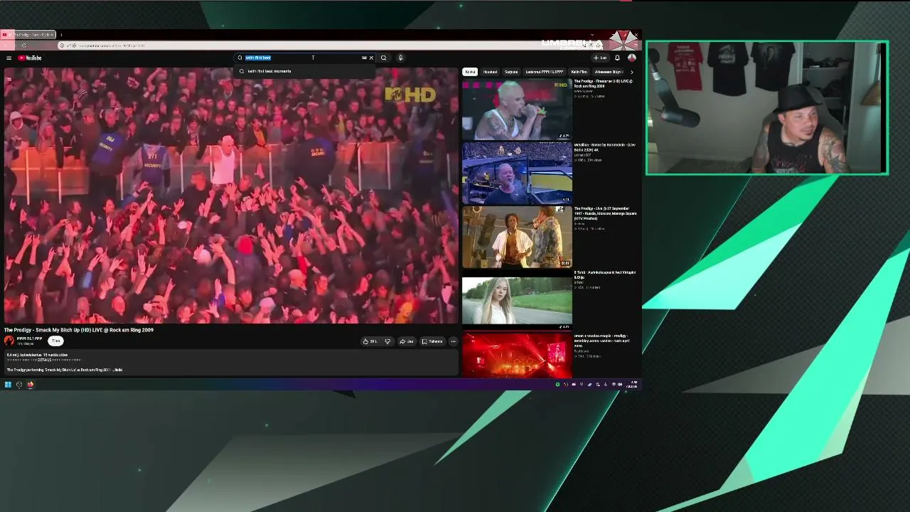This screenshot has height=512, width=910.
Task: Open the account avatar menu
Action: [631, 58]
